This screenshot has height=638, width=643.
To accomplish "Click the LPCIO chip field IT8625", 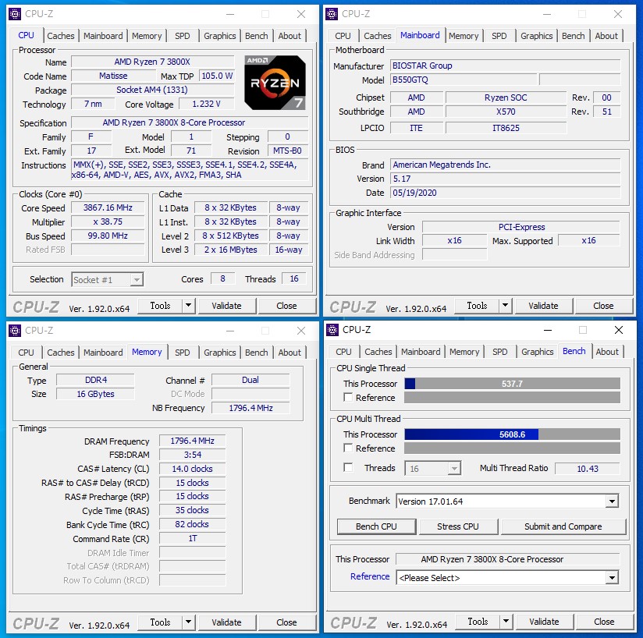I will tap(506, 128).
